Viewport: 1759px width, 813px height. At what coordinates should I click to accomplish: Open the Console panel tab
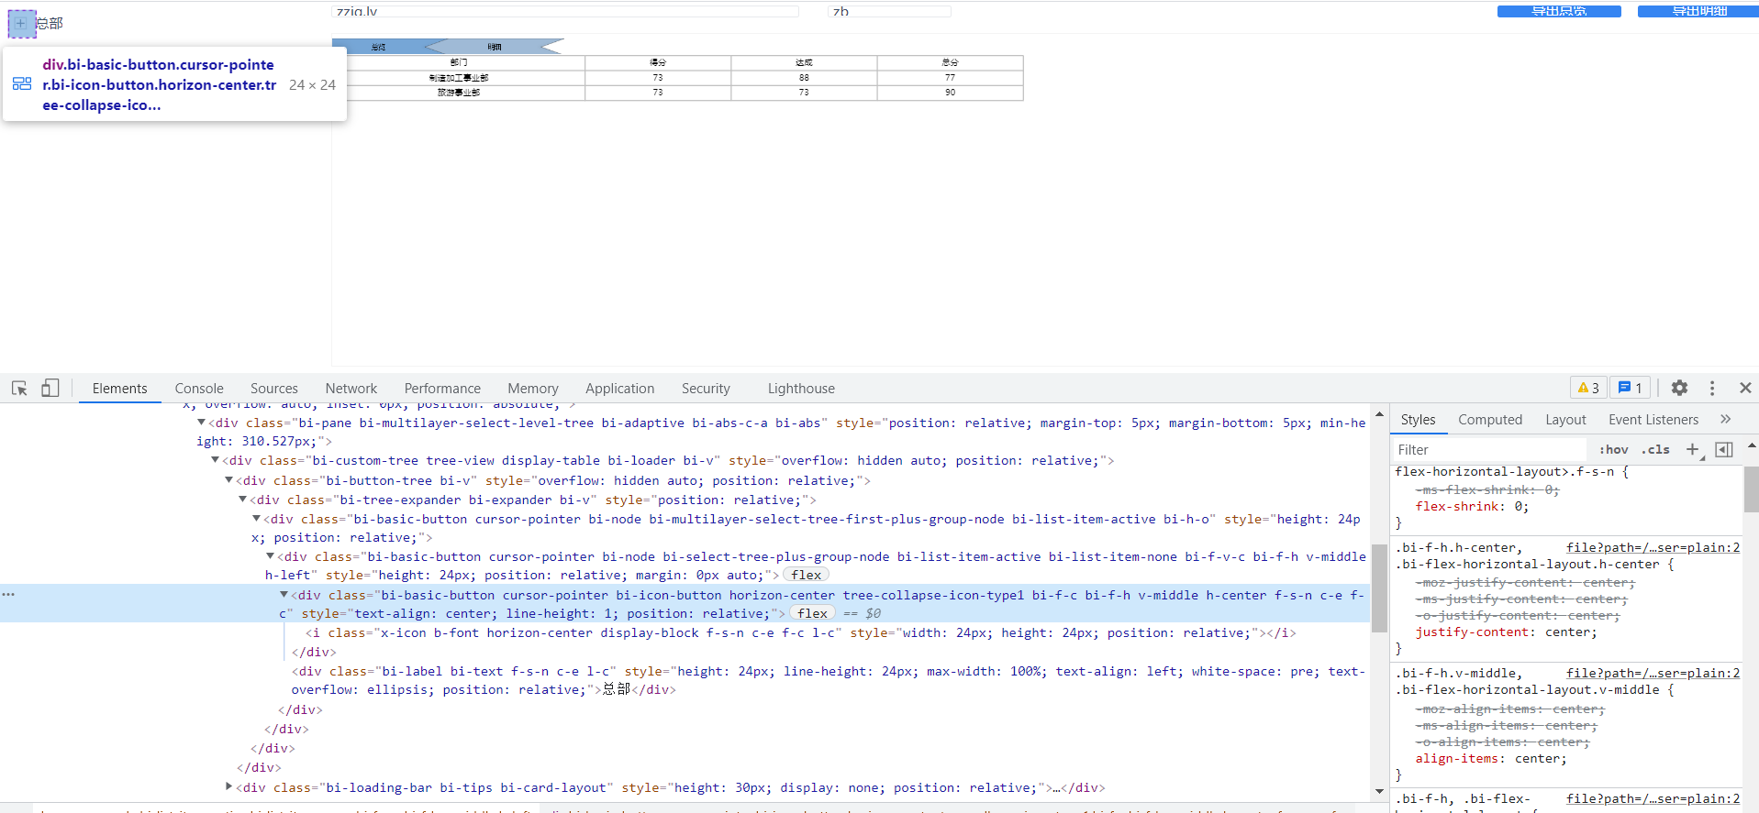point(199,389)
